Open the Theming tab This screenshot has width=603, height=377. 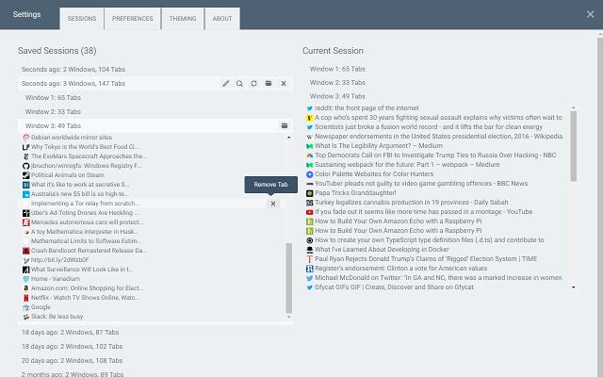click(183, 19)
